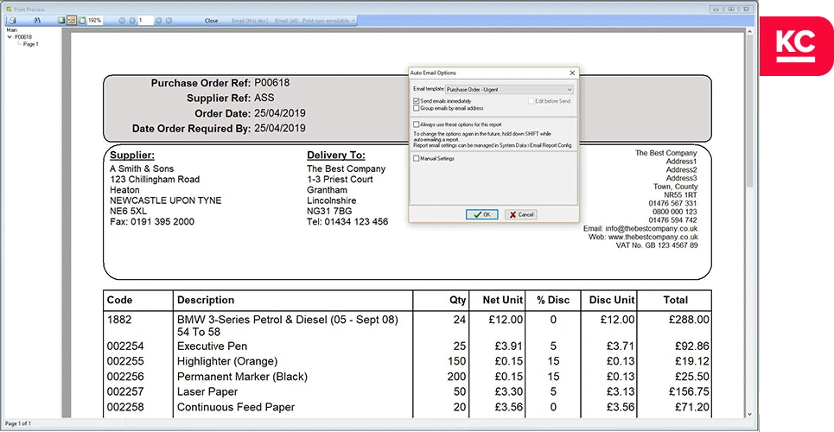This screenshot has width=834, height=432.
Task: Click the Cancel button in dialog
Action: point(521,214)
